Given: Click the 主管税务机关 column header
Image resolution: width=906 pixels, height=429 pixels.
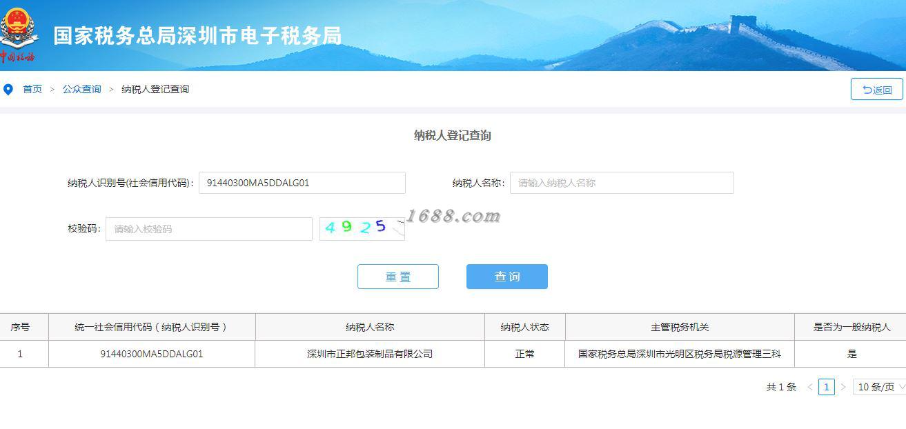Looking at the screenshot, I should coord(680,327).
